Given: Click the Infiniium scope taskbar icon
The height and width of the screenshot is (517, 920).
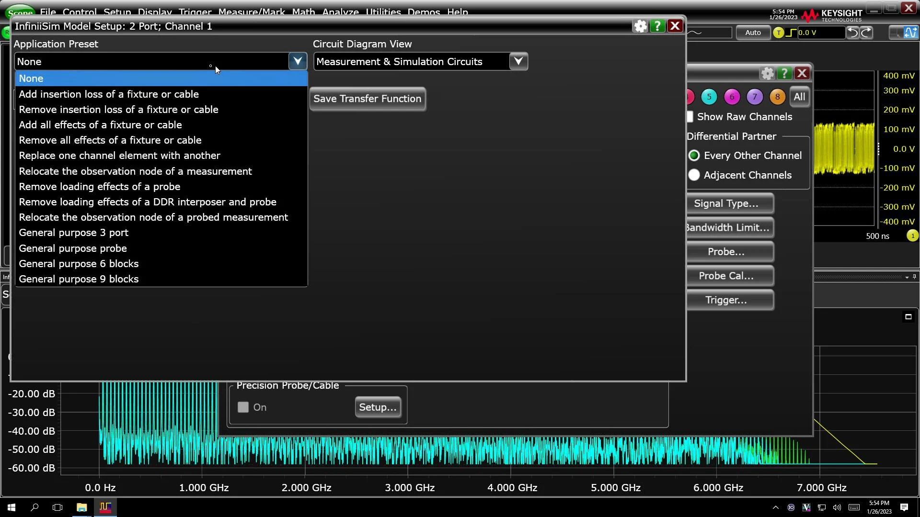Looking at the screenshot, I should [x=105, y=507].
